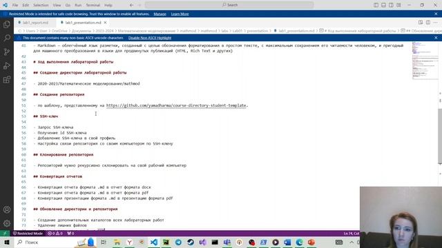Toggle the primary side bar layout
This screenshot has height=248, width=442.
[376, 5]
